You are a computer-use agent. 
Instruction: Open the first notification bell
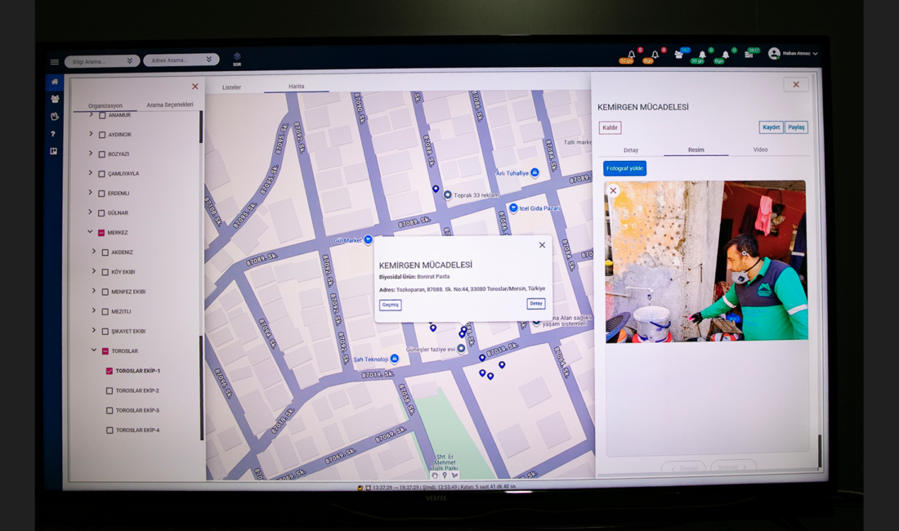point(631,55)
